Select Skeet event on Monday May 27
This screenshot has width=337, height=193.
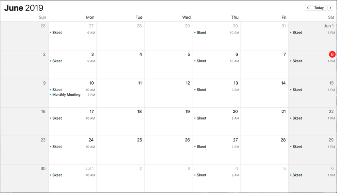click(x=73, y=33)
